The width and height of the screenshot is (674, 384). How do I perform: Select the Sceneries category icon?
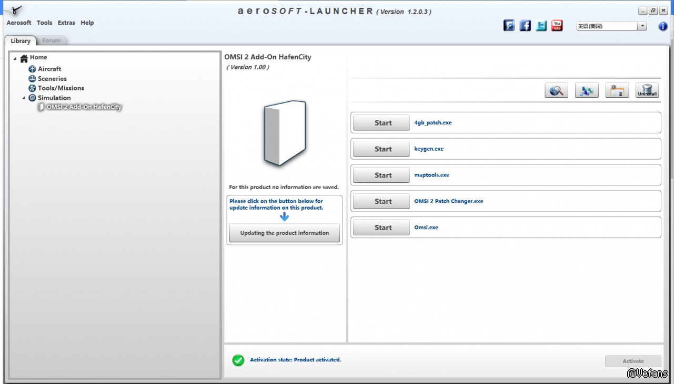pos(33,79)
